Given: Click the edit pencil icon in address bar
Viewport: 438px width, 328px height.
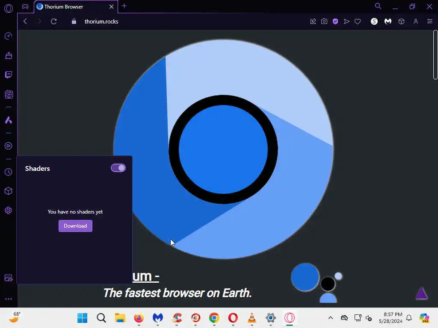Looking at the screenshot, I should (x=313, y=21).
